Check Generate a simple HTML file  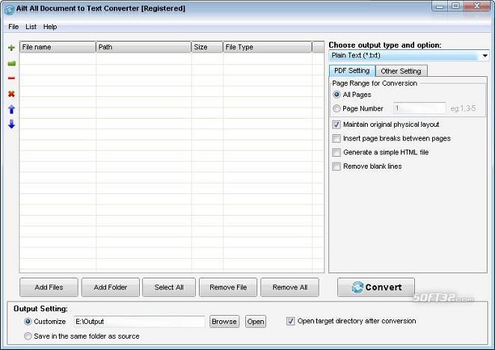[336, 152]
